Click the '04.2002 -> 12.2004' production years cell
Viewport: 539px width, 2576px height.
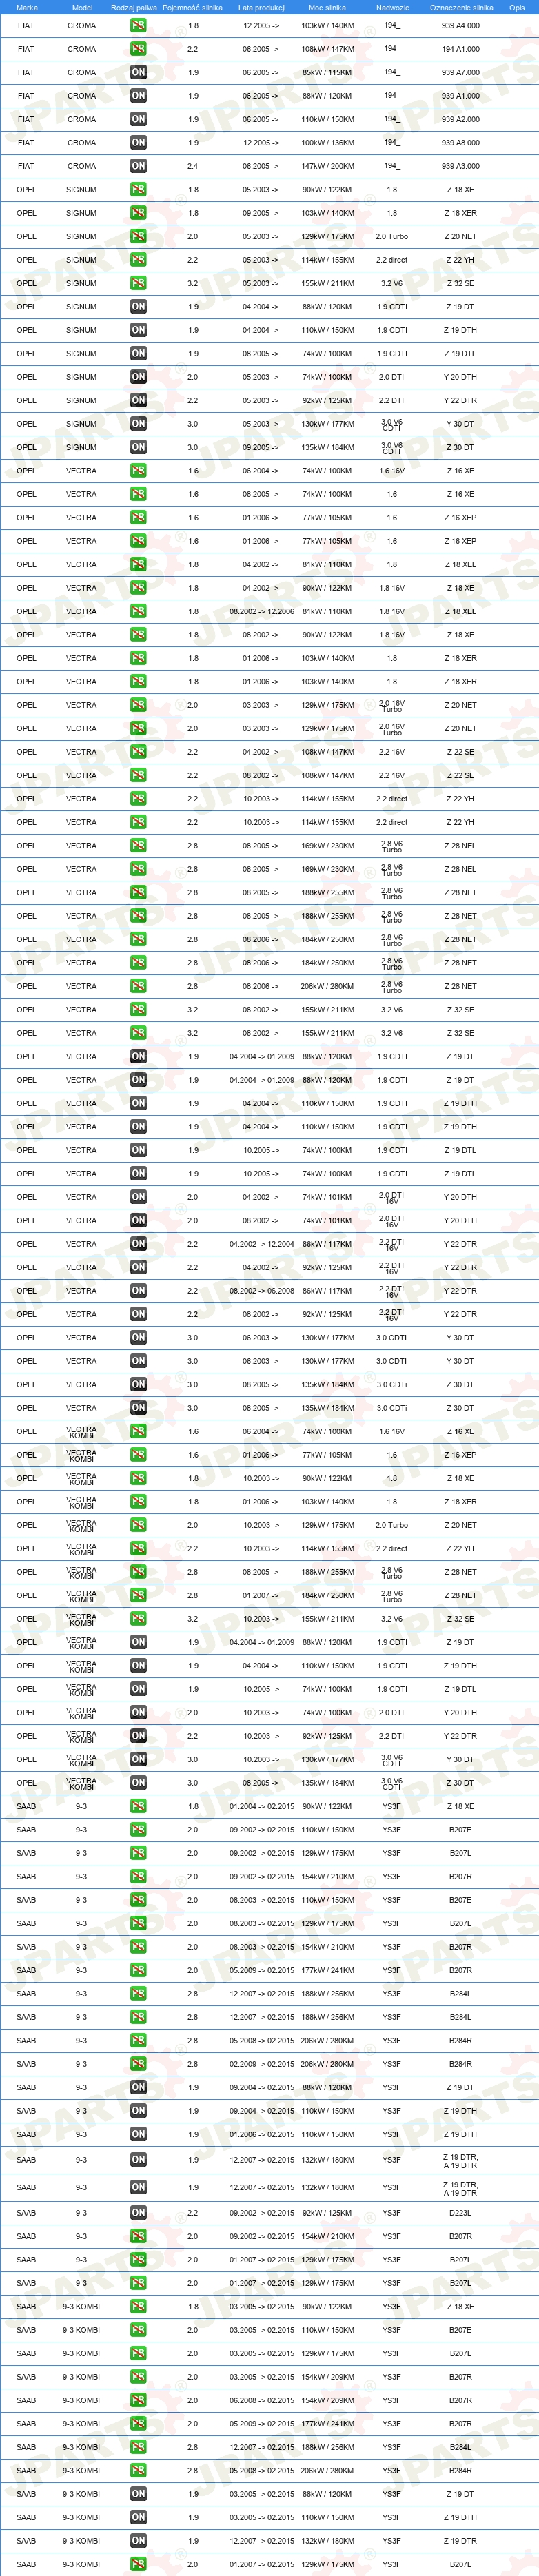[261, 1244]
